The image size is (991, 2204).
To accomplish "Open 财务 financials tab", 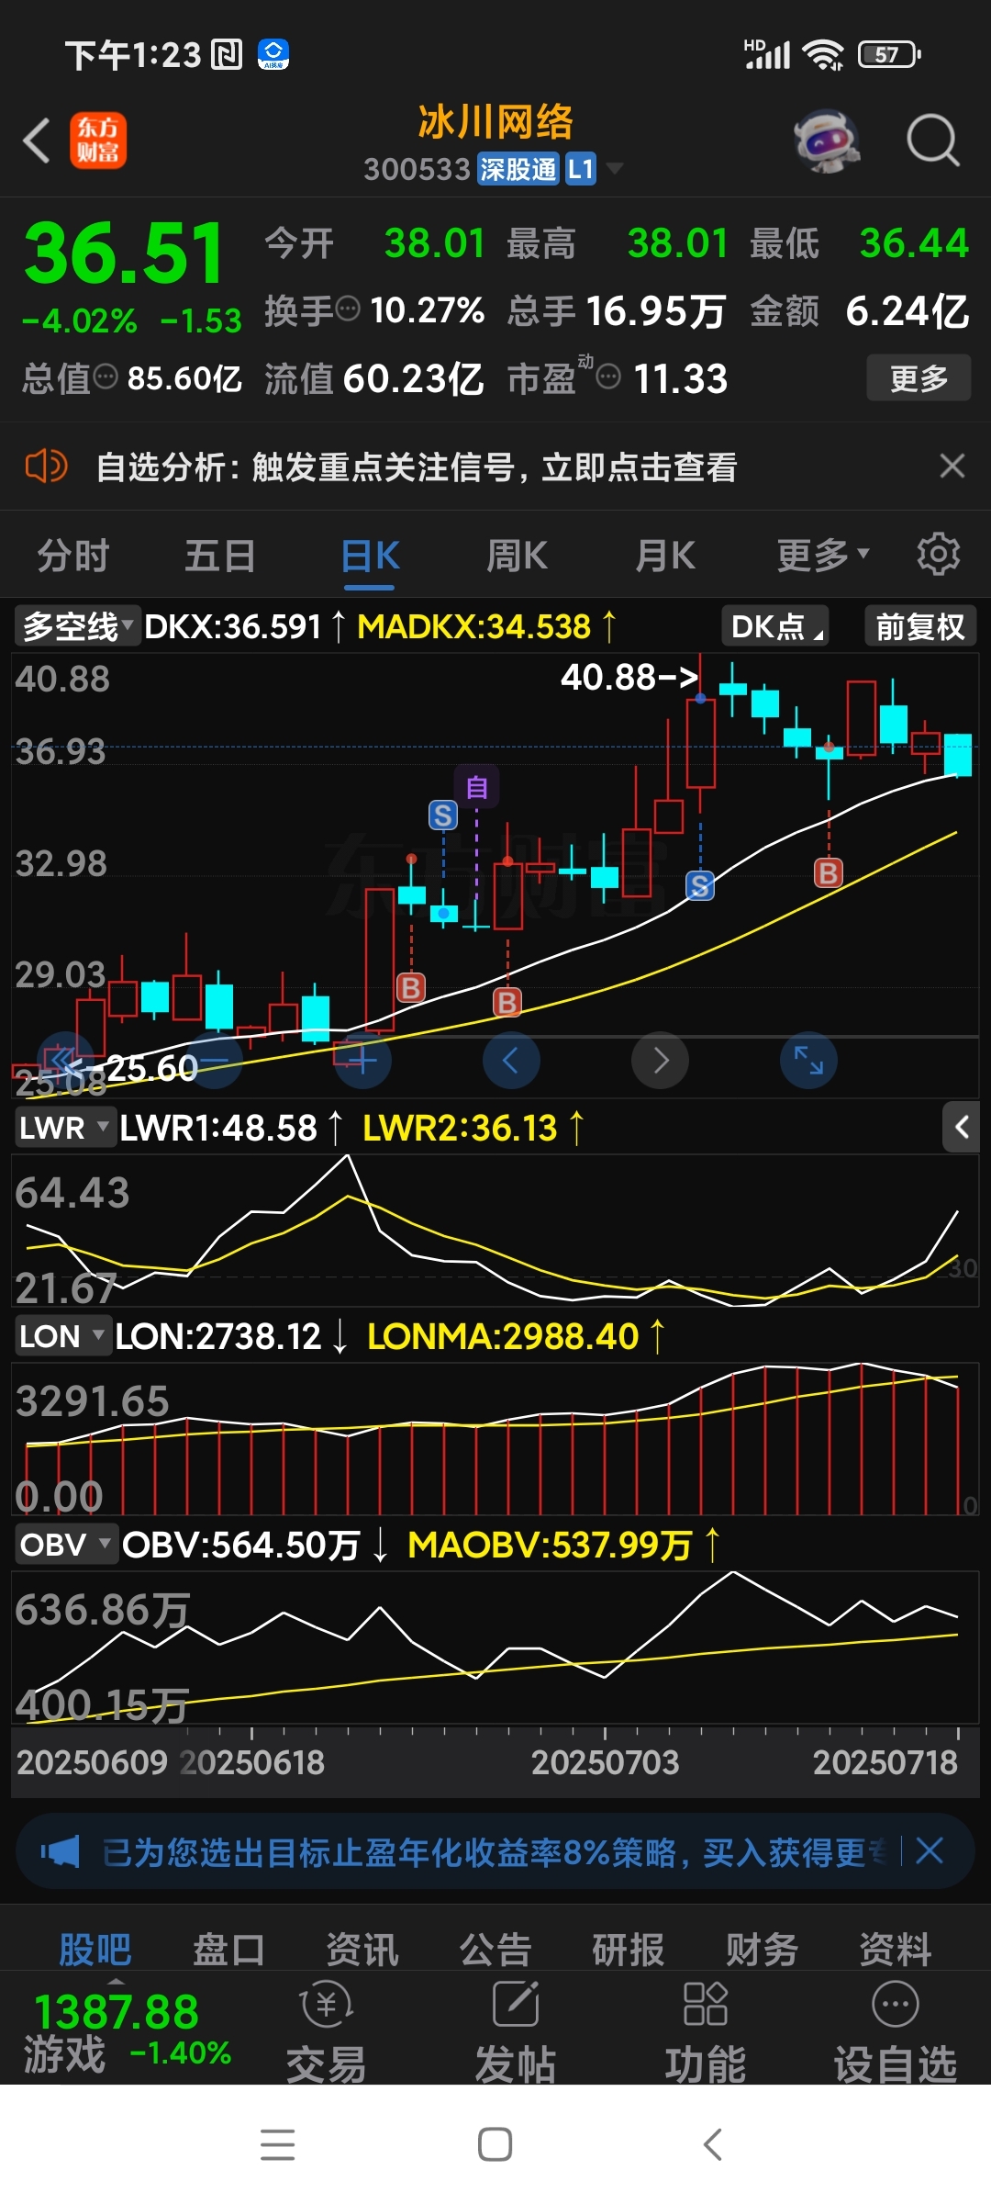I will coord(762,1949).
